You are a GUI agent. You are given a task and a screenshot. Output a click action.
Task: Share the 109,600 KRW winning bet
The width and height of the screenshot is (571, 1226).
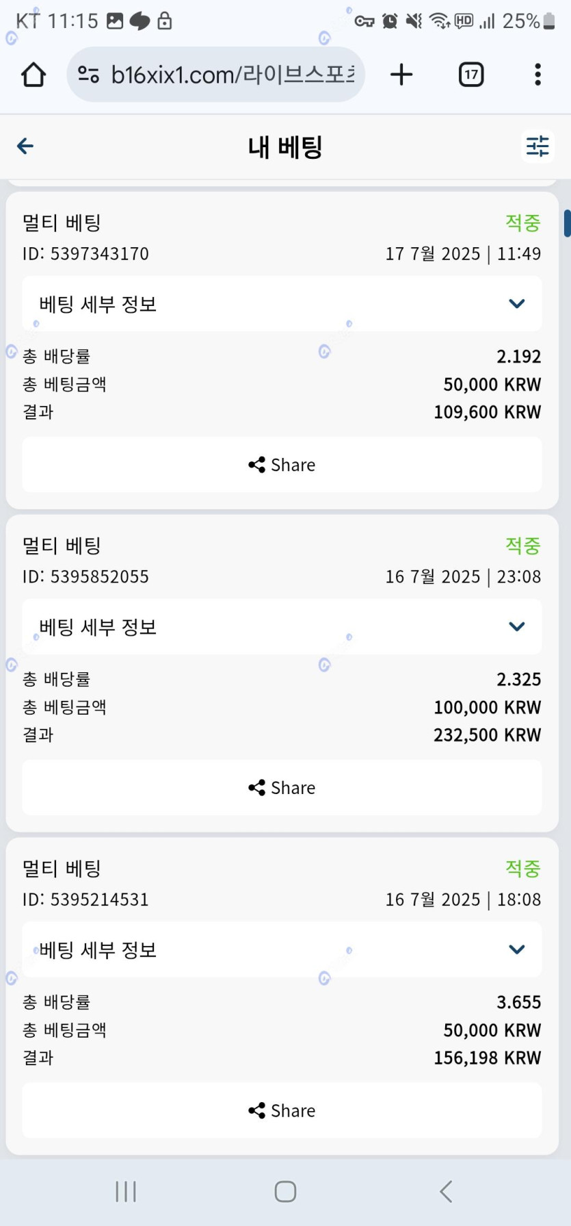point(282,465)
